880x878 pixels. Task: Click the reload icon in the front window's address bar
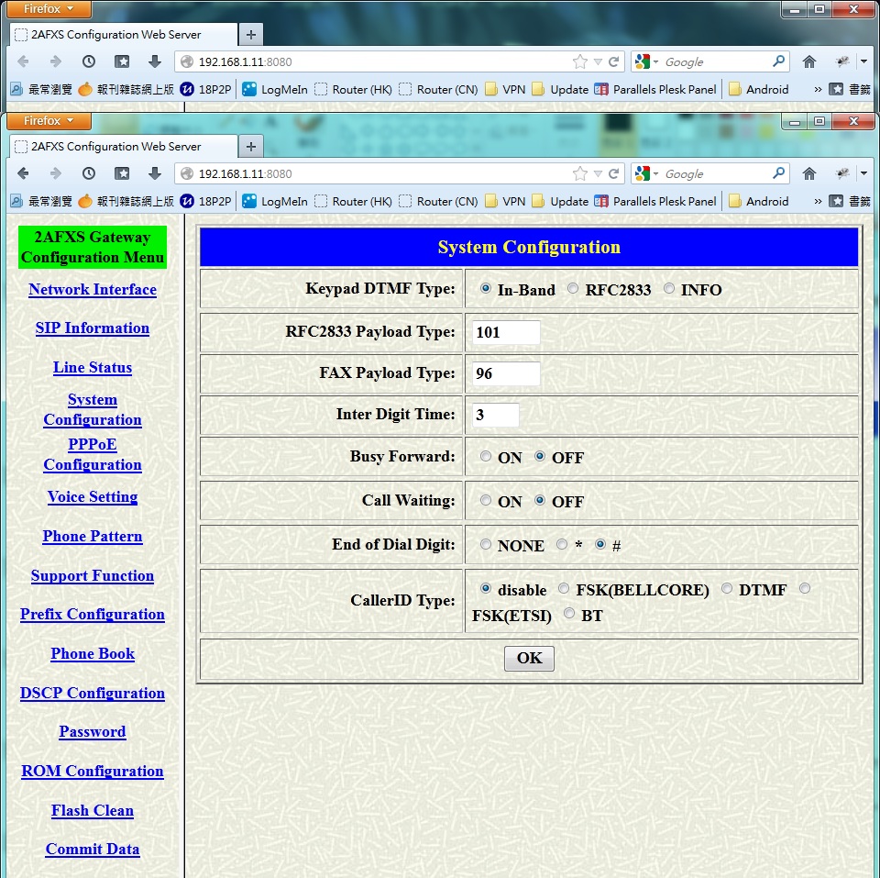[x=614, y=173]
